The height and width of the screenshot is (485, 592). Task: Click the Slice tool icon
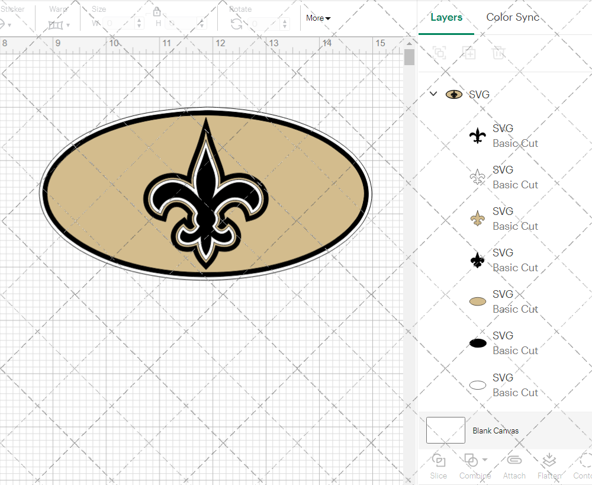438,461
